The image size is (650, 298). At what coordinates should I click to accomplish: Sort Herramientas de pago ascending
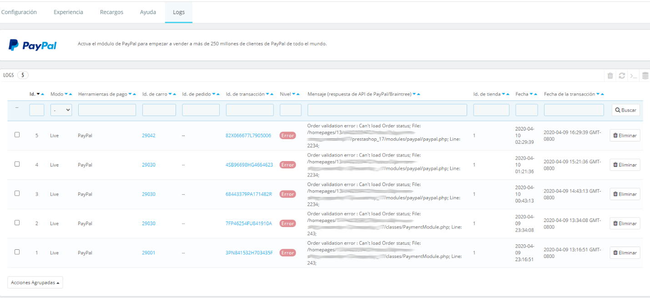tap(135, 94)
